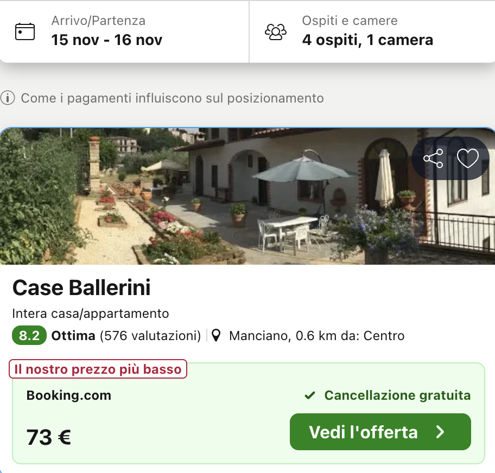Click the 73 € price display
Image resolution: width=495 pixels, height=473 pixels.
click(49, 436)
